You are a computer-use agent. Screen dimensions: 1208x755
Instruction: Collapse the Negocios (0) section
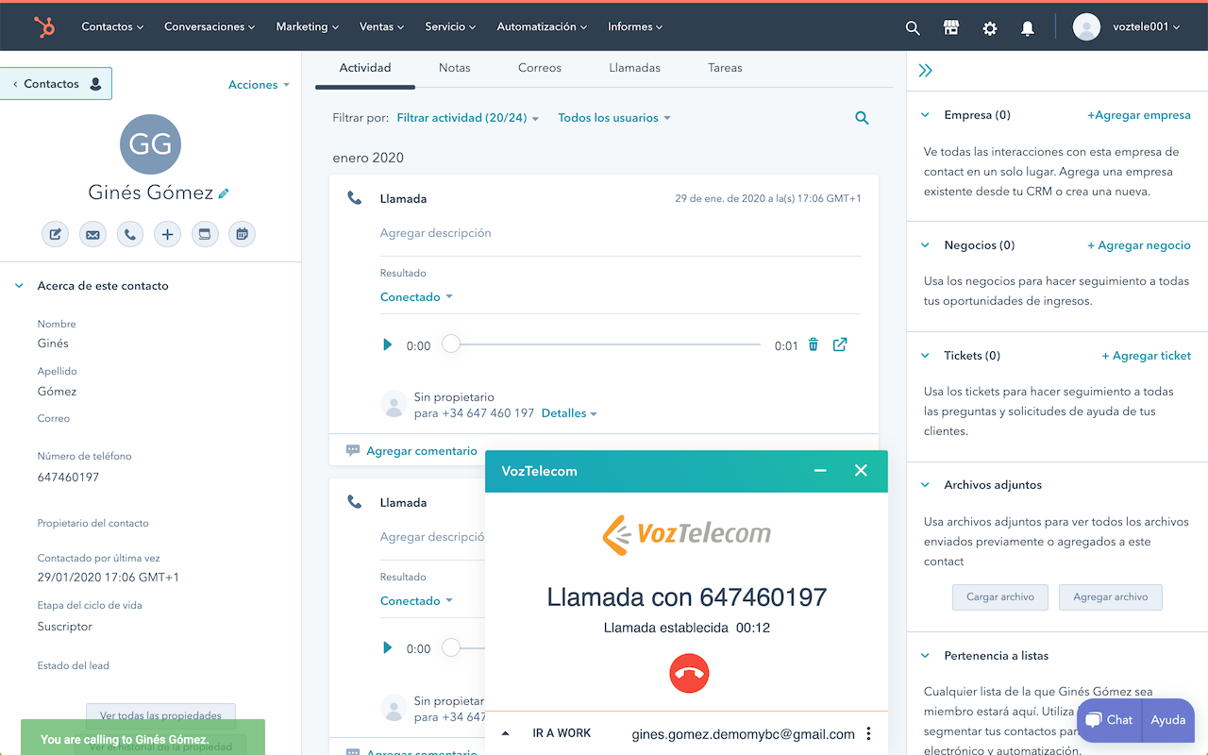click(925, 245)
